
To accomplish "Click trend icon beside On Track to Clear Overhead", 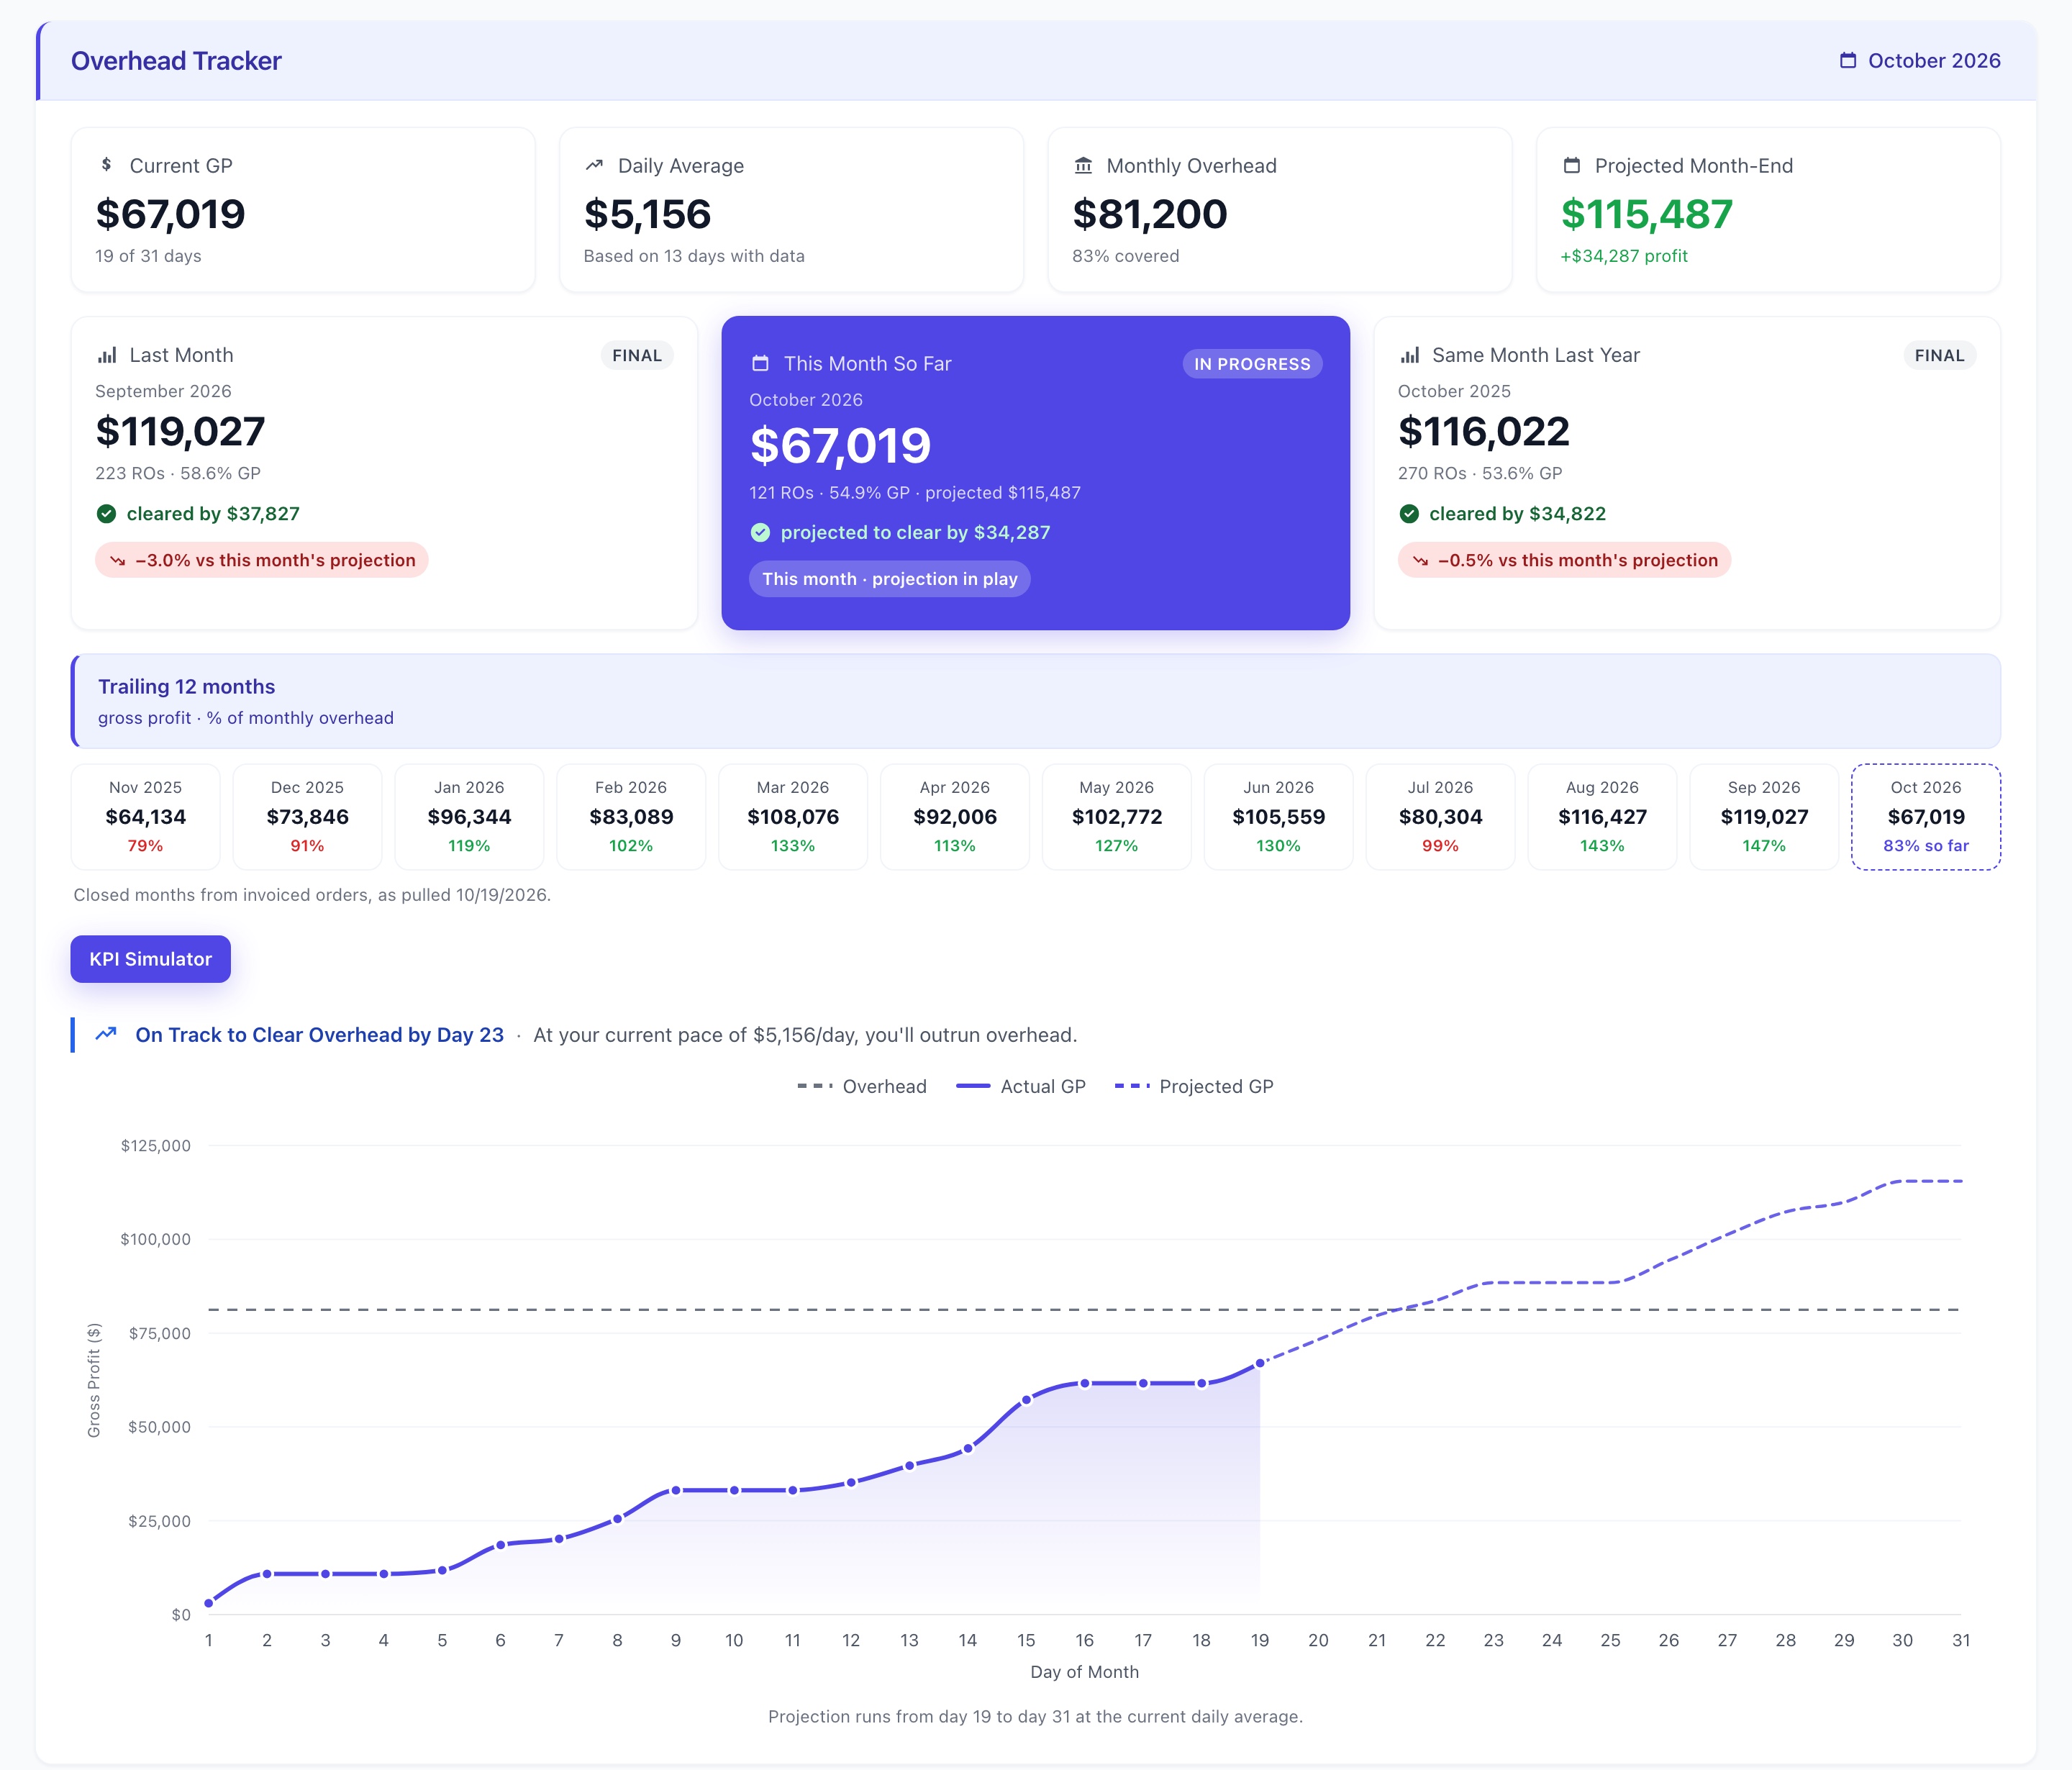I will tap(106, 1034).
